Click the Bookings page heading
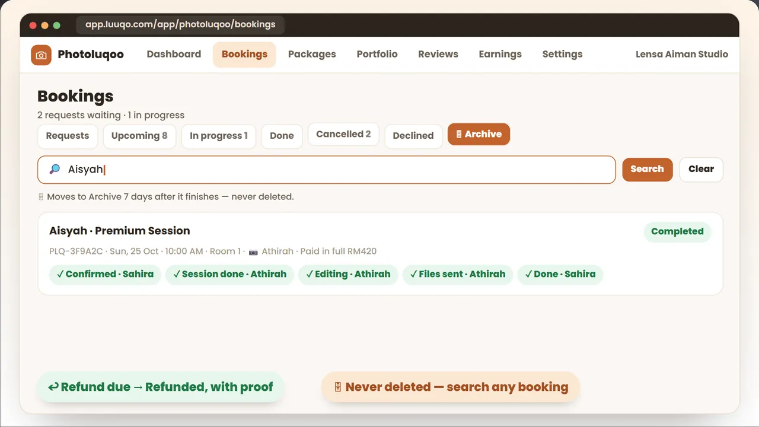759x427 pixels. tap(75, 96)
